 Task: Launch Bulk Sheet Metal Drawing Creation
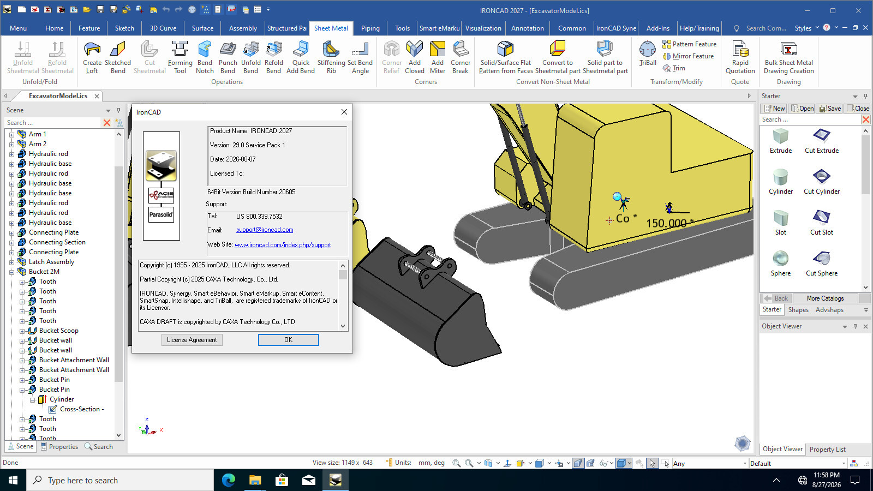click(x=789, y=57)
